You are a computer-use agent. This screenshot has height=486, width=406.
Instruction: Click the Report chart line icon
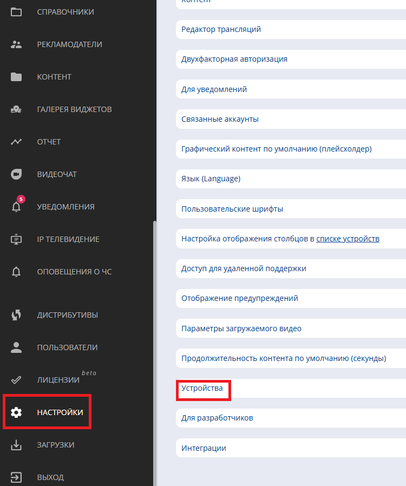tap(16, 142)
